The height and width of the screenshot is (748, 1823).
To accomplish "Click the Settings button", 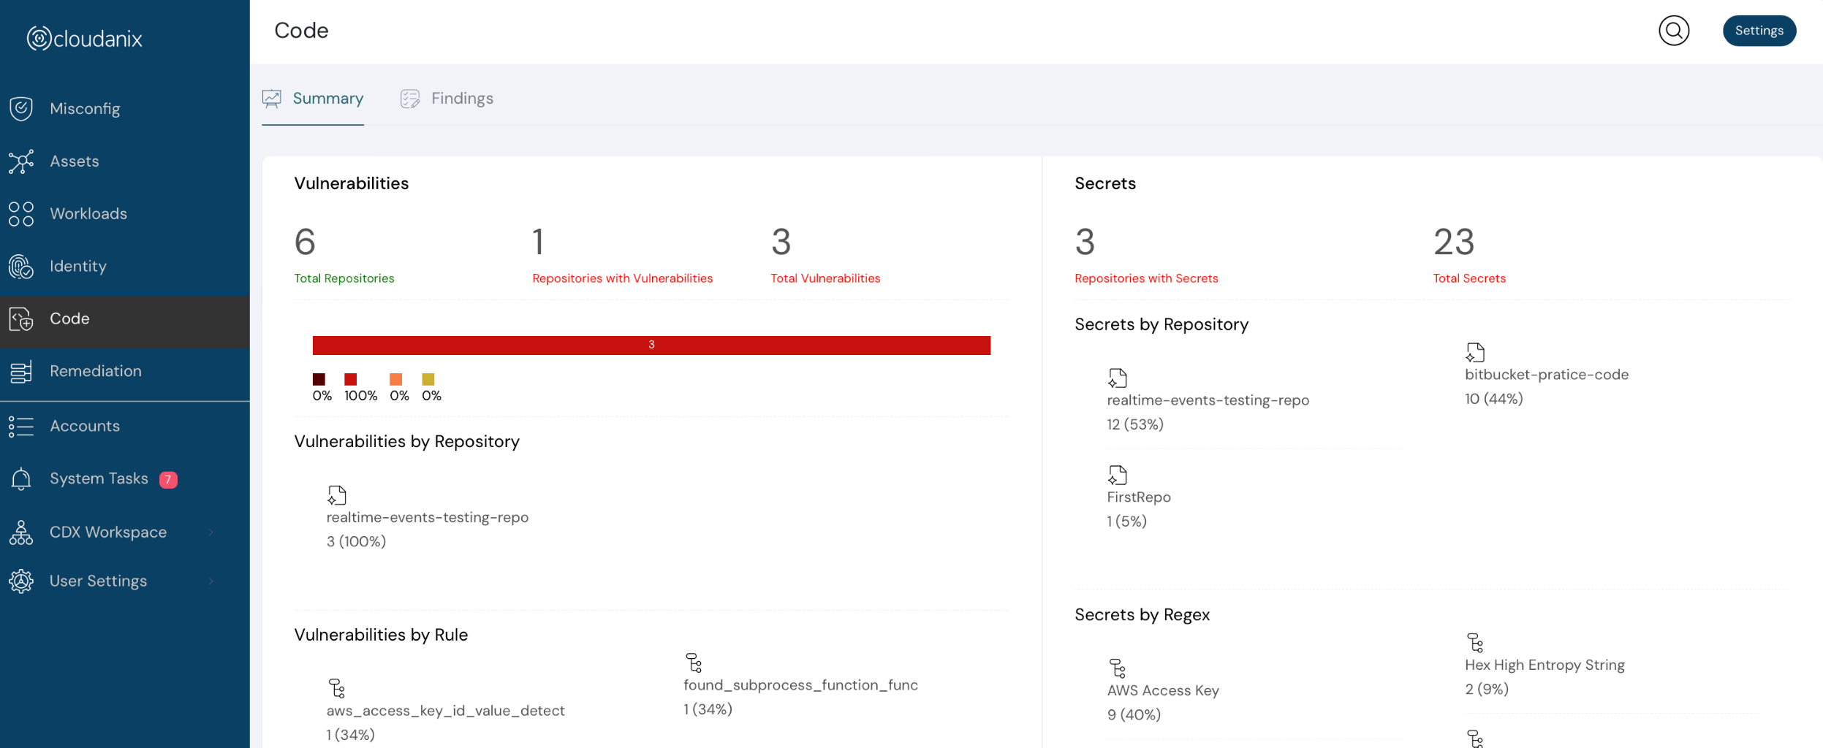I will [1759, 31].
